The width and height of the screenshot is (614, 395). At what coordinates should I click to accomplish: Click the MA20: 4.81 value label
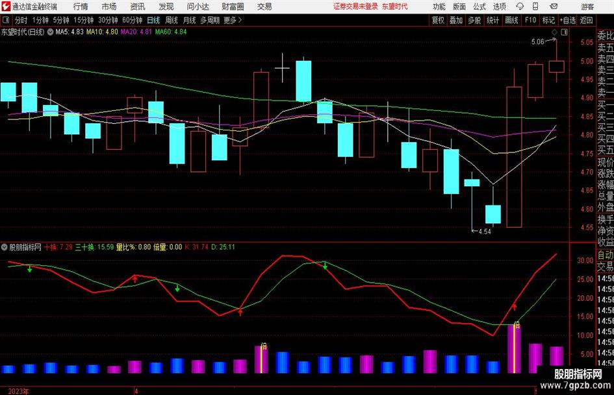tap(136, 32)
